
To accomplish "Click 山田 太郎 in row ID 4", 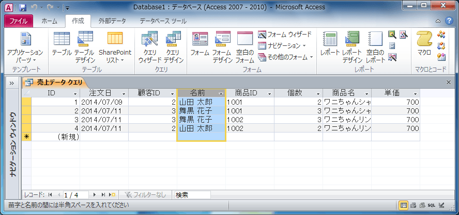I will coord(201,128).
